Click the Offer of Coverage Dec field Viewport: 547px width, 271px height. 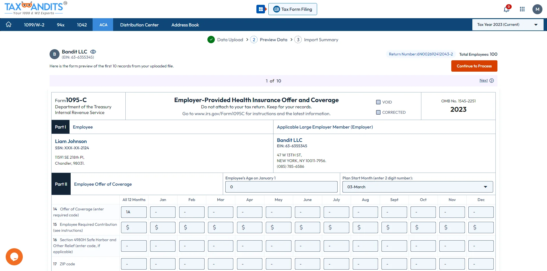click(x=481, y=212)
